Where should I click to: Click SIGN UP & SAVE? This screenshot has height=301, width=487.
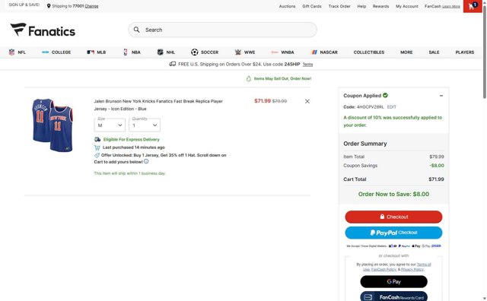[24, 5]
